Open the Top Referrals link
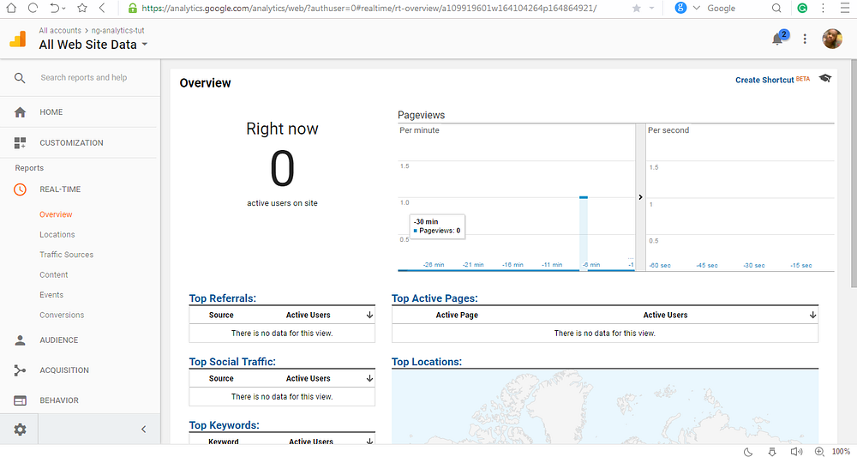The image size is (857, 457). click(x=223, y=298)
